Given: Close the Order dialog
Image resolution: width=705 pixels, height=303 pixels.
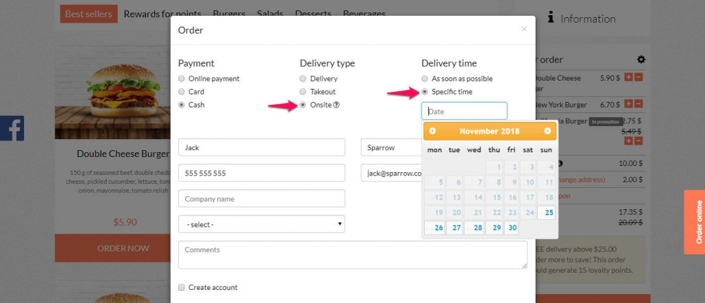Looking at the screenshot, I should [x=524, y=29].
